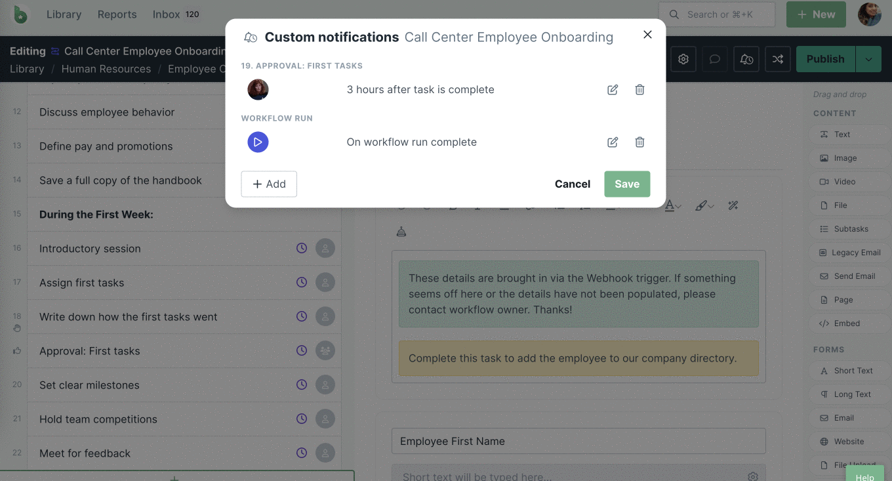Open the Reports menu

click(x=117, y=14)
